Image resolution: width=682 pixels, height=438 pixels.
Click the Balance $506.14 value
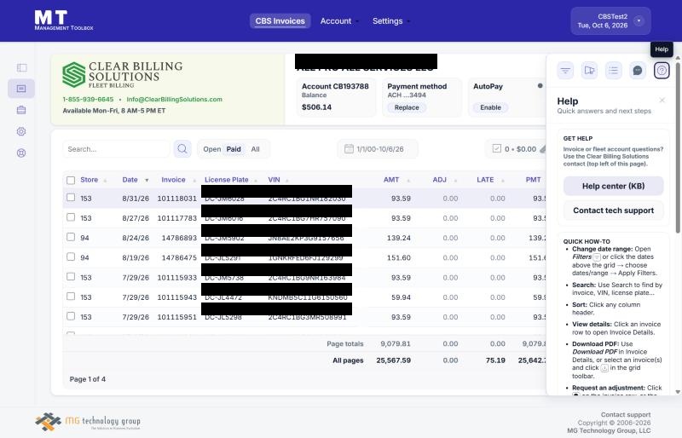316,107
